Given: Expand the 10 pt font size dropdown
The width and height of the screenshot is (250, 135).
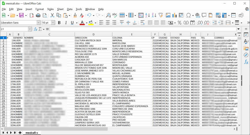Looking at the screenshot, I should coord(53,22).
